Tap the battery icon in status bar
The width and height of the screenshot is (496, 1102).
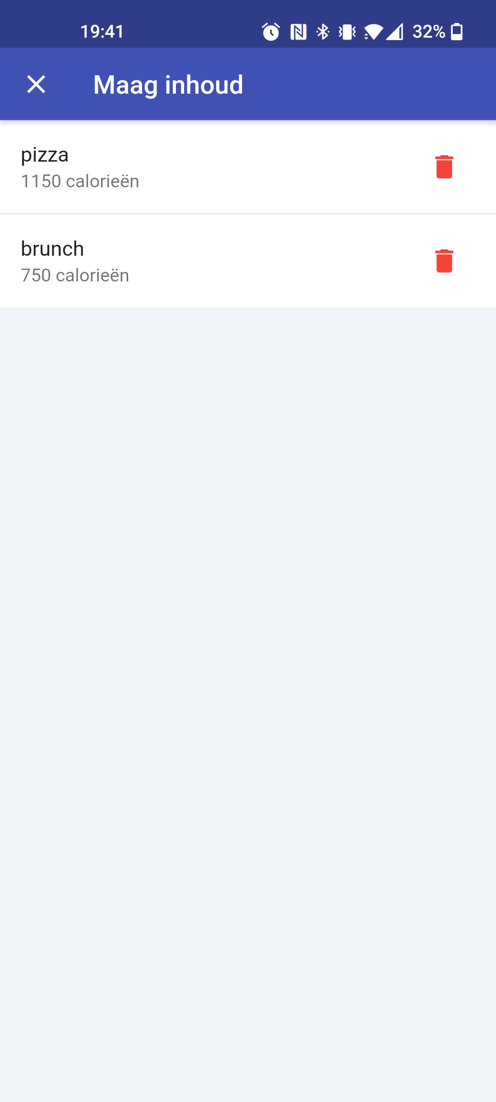pyautogui.click(x=457, y=32)
